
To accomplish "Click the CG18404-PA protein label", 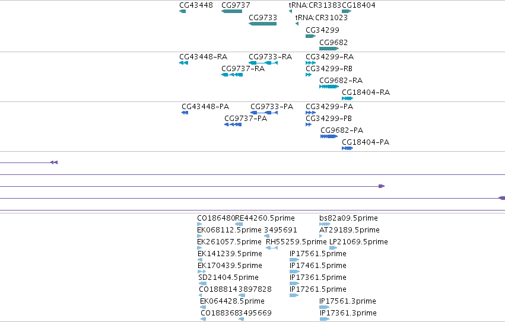I will pyautogui.click(x=366, y=142).
